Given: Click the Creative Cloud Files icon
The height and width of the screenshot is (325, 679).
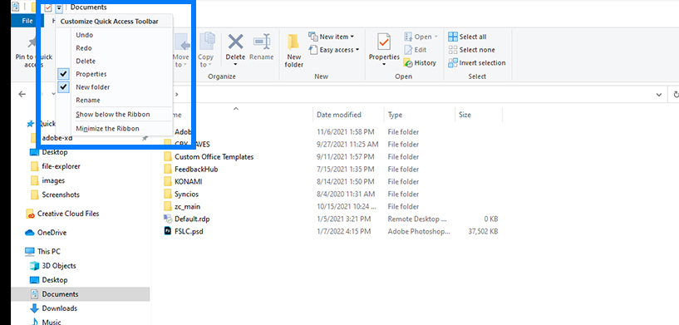Looking at the screenshot, I should pyautogui.click(x=30, y=214).
